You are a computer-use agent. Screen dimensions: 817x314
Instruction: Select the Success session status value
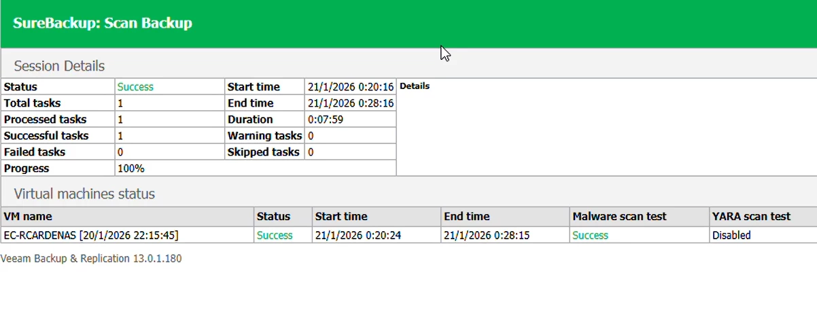[x=135, y=87]
